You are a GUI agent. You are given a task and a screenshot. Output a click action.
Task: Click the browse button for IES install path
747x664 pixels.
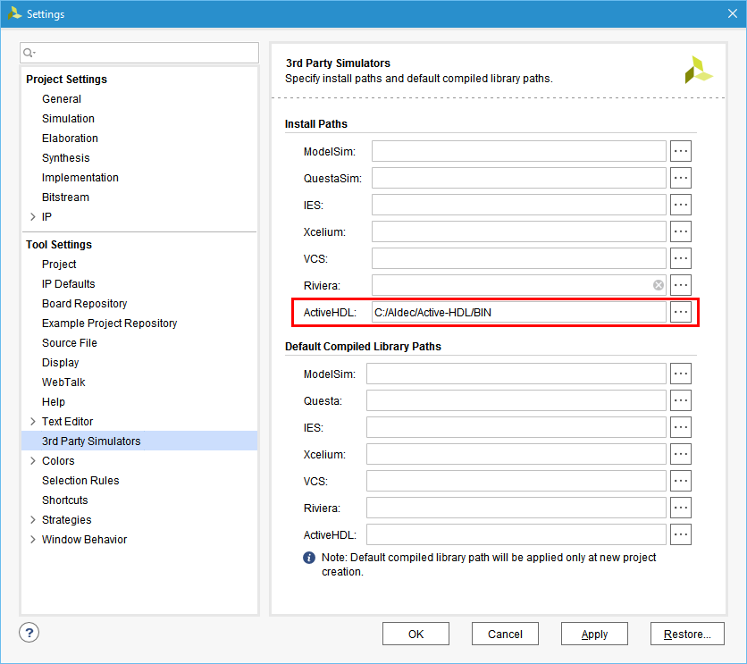pos(680,205)
